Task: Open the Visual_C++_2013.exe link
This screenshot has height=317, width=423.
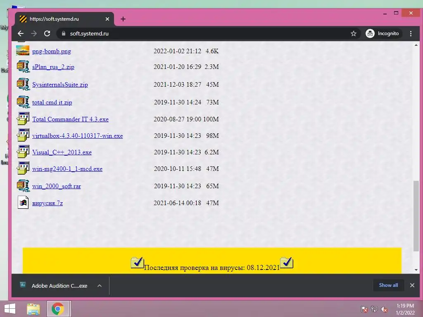Action: tap(62, 152)
